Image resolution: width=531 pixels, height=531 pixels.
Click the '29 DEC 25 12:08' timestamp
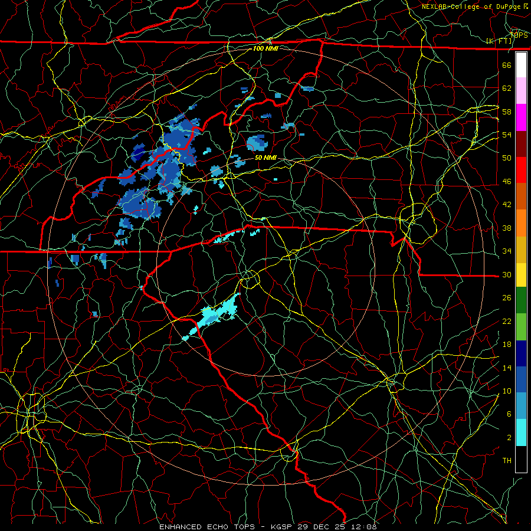(337, 527)
